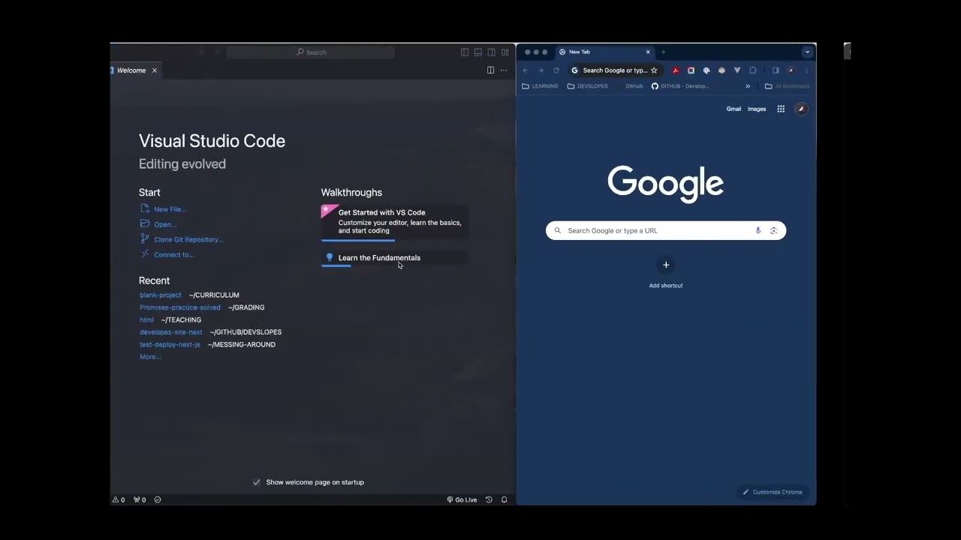Close the New Tab tab in Chrome
Image resolution: width=961 pixels, height=540 pixels.
click(x=648, y=52)
